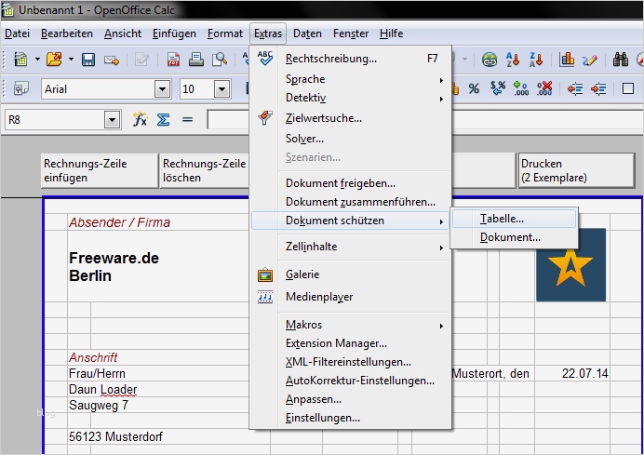Open the Fenster menu
This screenshot has width=644, height=455.
click(351, 33)
